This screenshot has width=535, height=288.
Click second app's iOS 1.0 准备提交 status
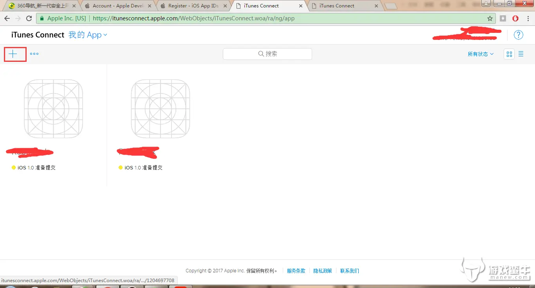tap(141, 167)
